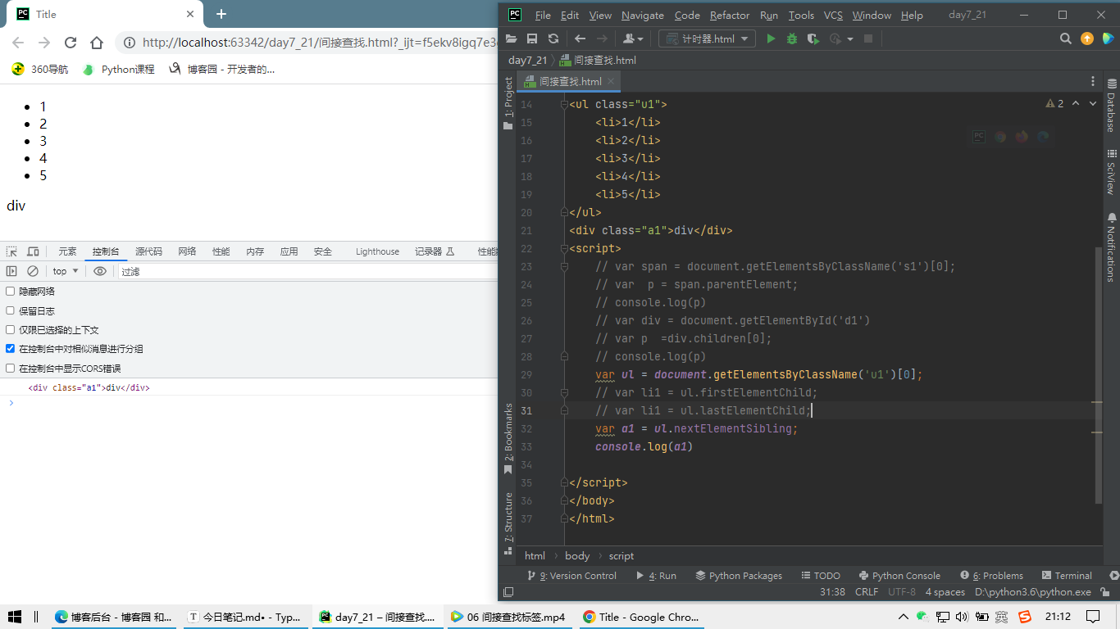
Task: Enable the 保留日志 checkbox
Action: click(11, 311)
